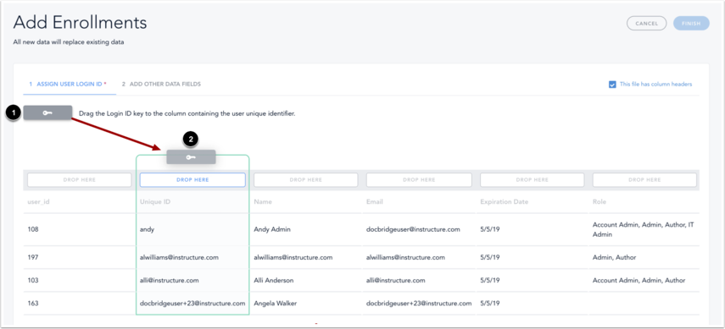Click the expiration date for Angela Walker
The height and width of the screenshot is (329, 725).
(490, 303)
